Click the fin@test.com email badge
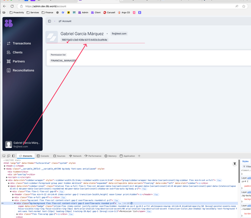251x218 pixels. coord(119,34)
